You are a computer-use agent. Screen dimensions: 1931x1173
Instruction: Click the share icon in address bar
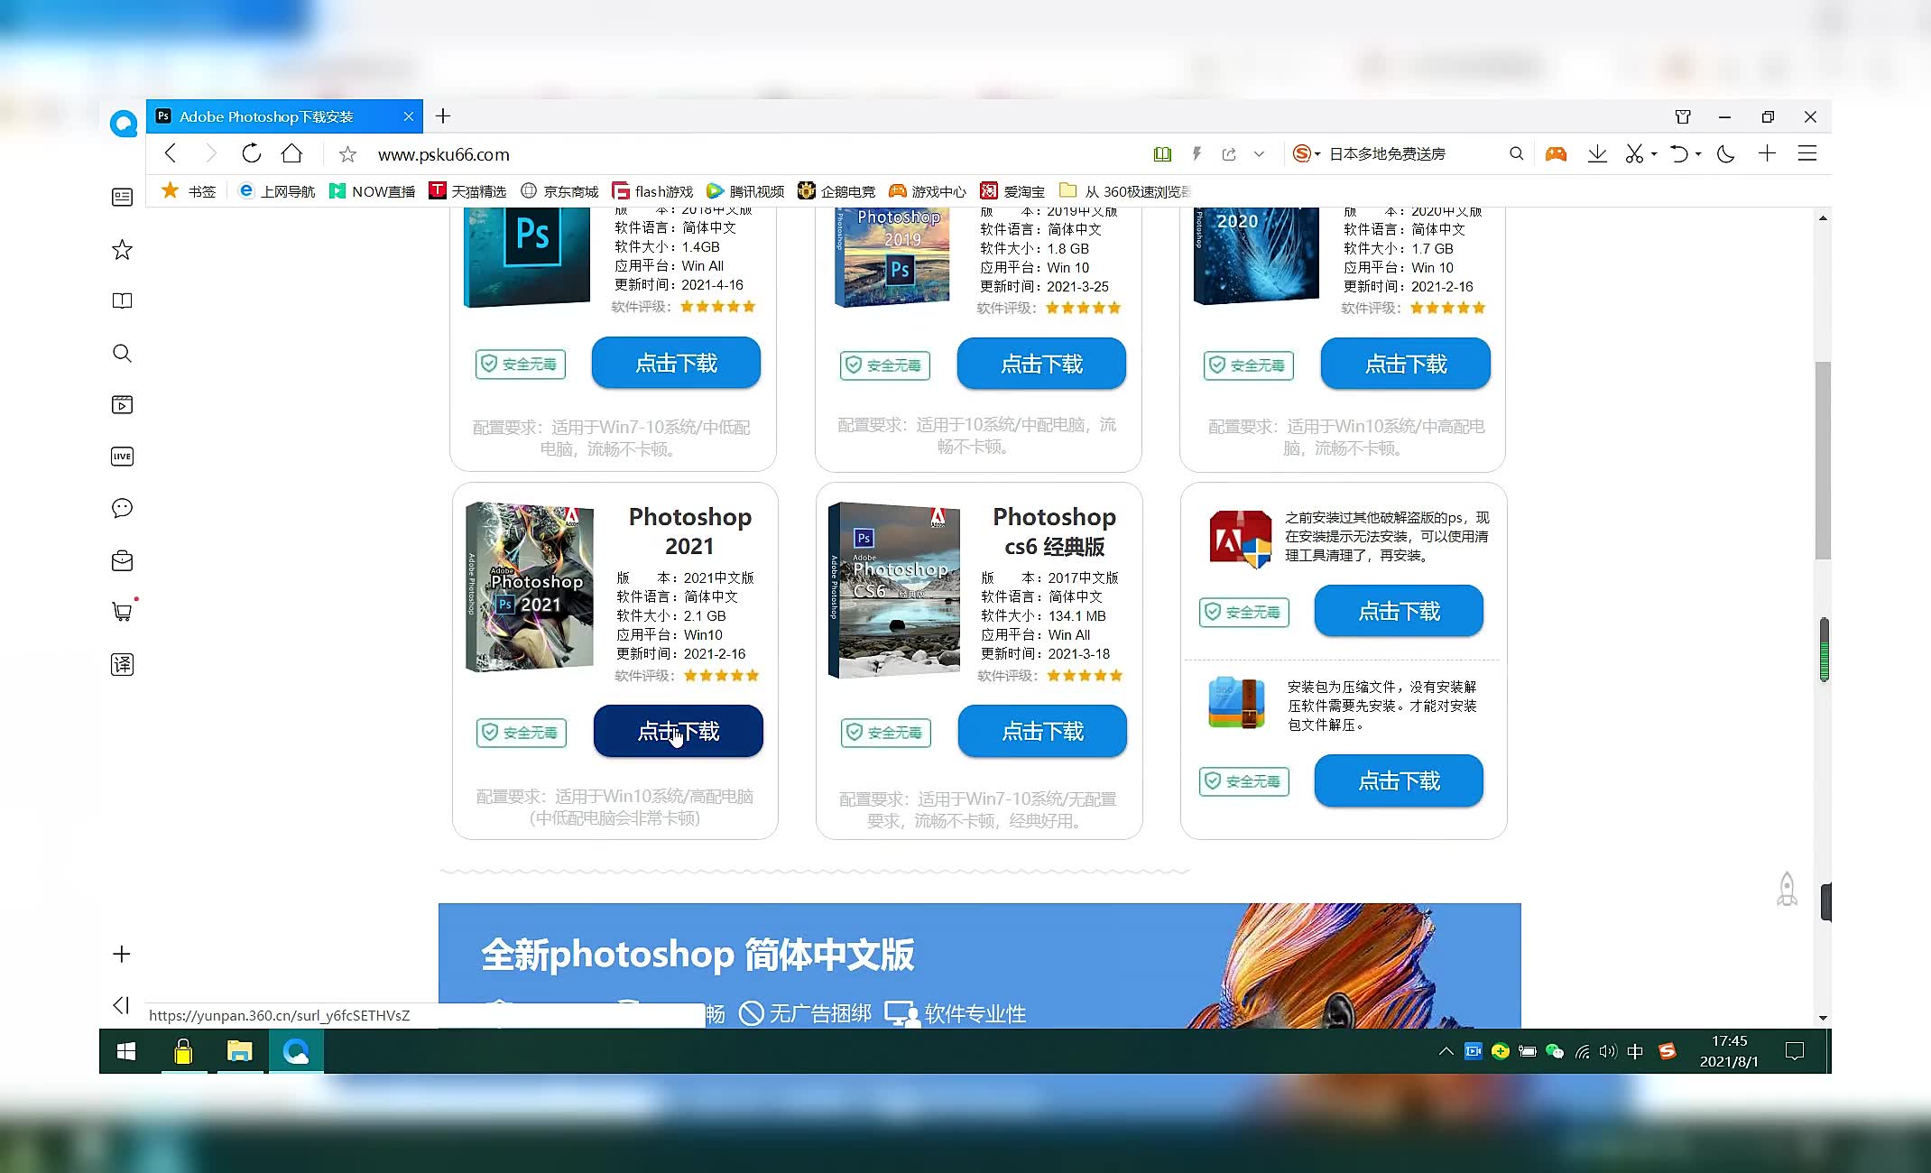1229,154
